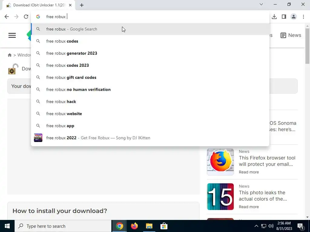
Task: Choose free robux gift card codes suggestion
Action: (150, 77)
